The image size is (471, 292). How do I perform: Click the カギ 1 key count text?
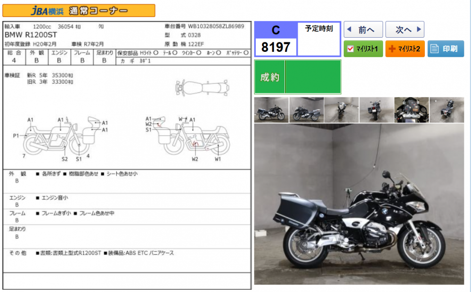pos(135,61)
